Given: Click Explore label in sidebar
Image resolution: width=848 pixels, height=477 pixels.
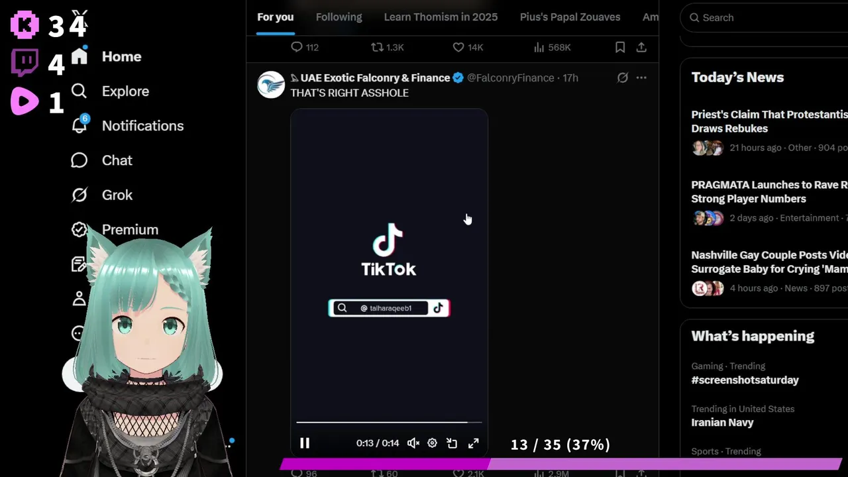Looking at the screenshot, I should [x=125, y=91].
